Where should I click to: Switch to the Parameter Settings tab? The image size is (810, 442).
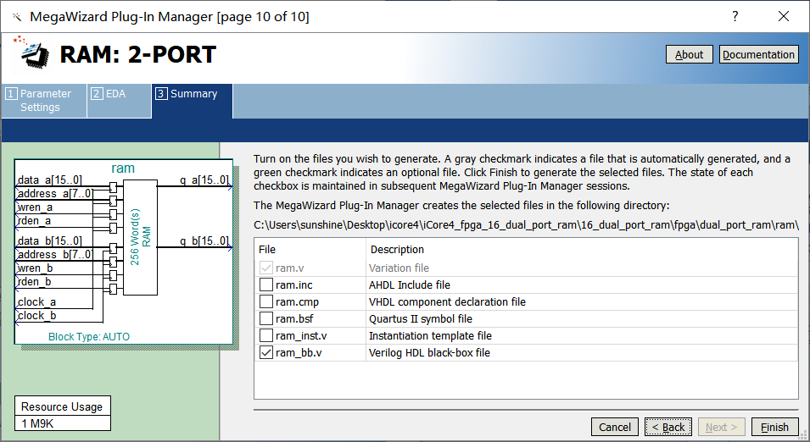tap(44, 101)
